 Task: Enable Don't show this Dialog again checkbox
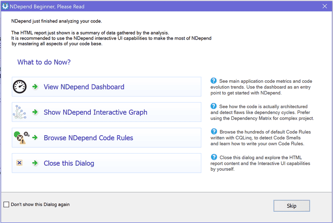coord(6,205)
